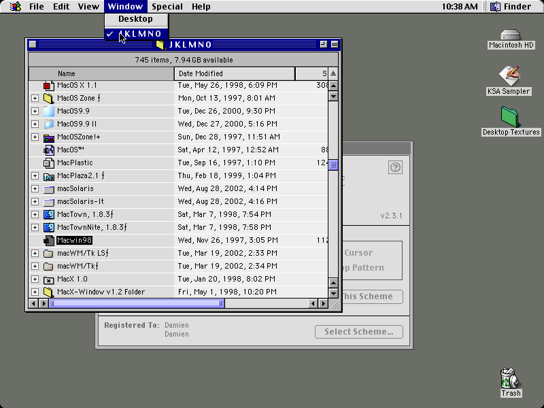544x408 pixels.
Task: Select the macSolaris folder icon
Action: click(x=48, y=189)
